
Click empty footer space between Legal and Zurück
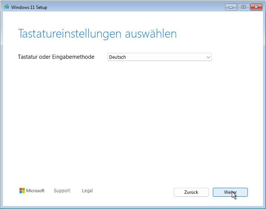point(134,192)
